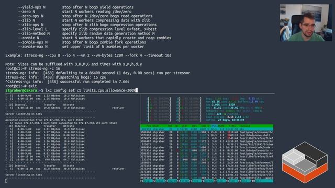Click the 'Accepted connection from 172.17.250.191' line
Image resolution: width=335 pixels, height=188 pixels.
coord(44,120)
